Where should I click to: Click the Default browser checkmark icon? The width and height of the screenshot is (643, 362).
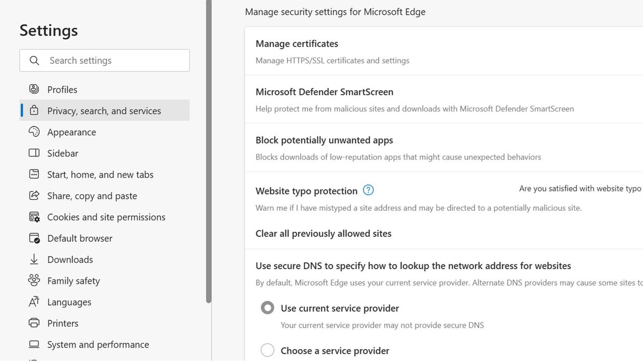pos(33,238)
